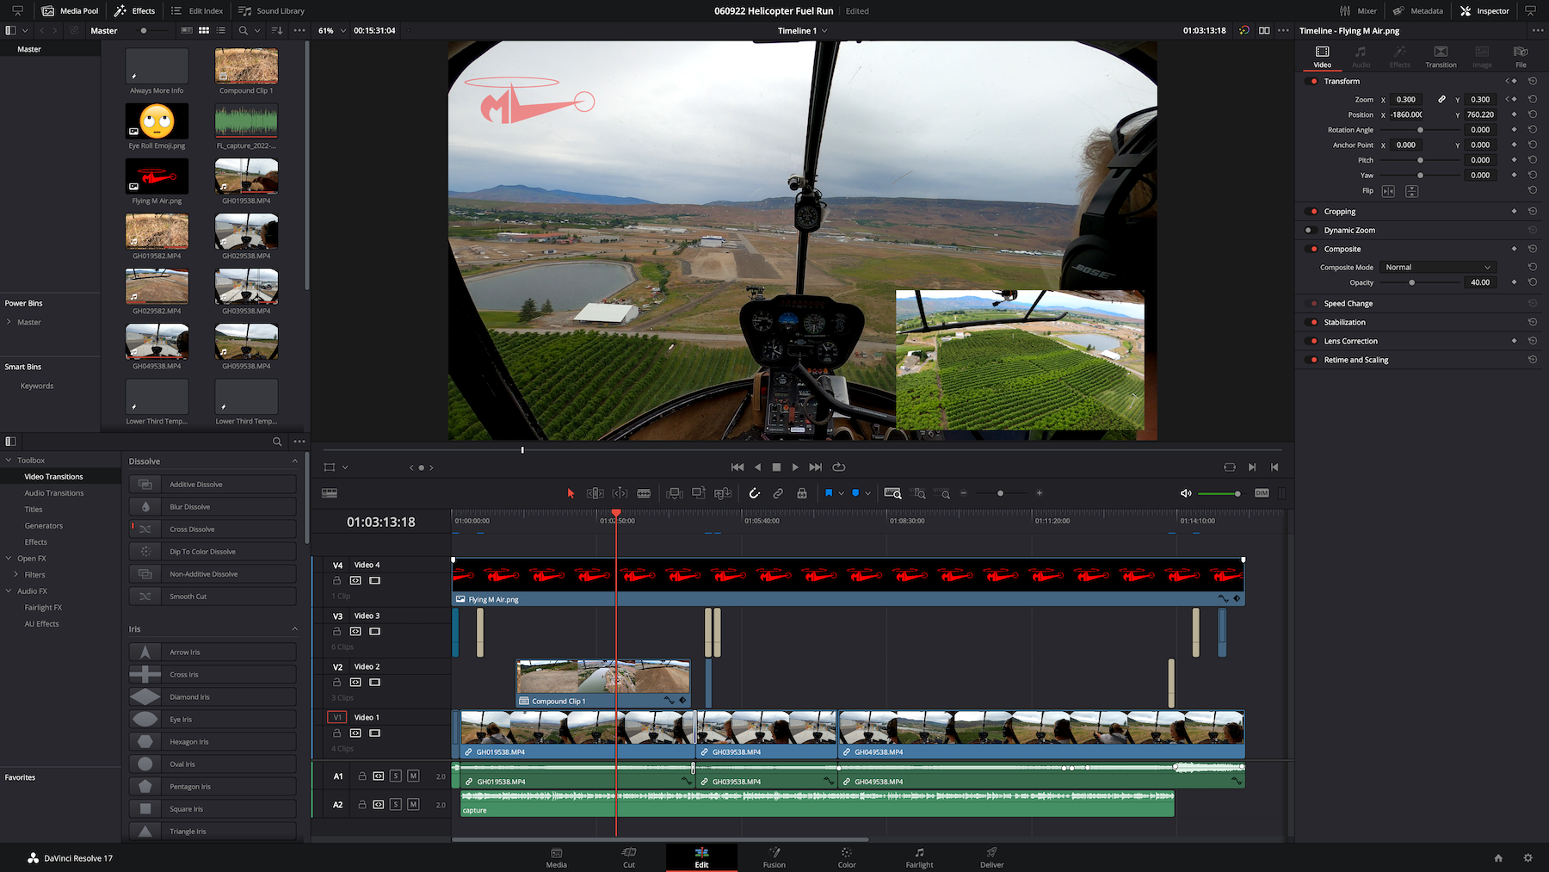This screenshot has width=1549, height=872.
Task: Open the Sound Library panel
Action: point(271,11)
